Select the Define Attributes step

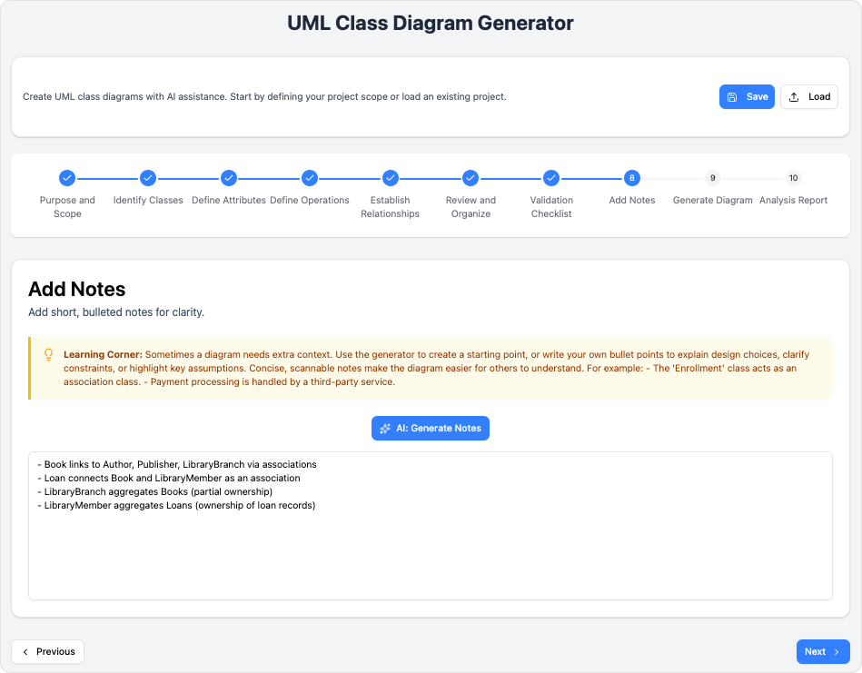(229, 178)
